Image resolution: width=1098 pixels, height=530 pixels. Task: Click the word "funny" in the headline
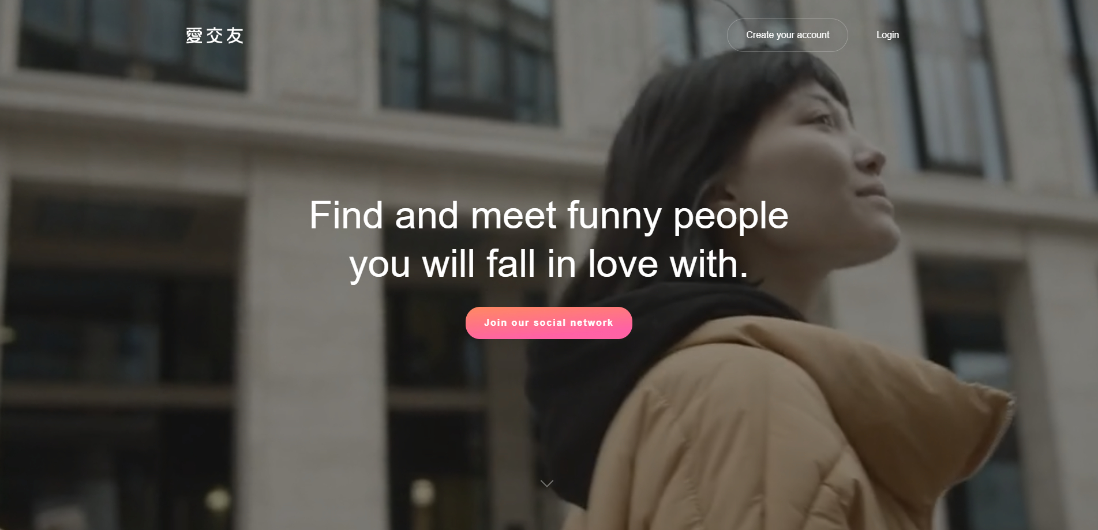click(614, 217)
